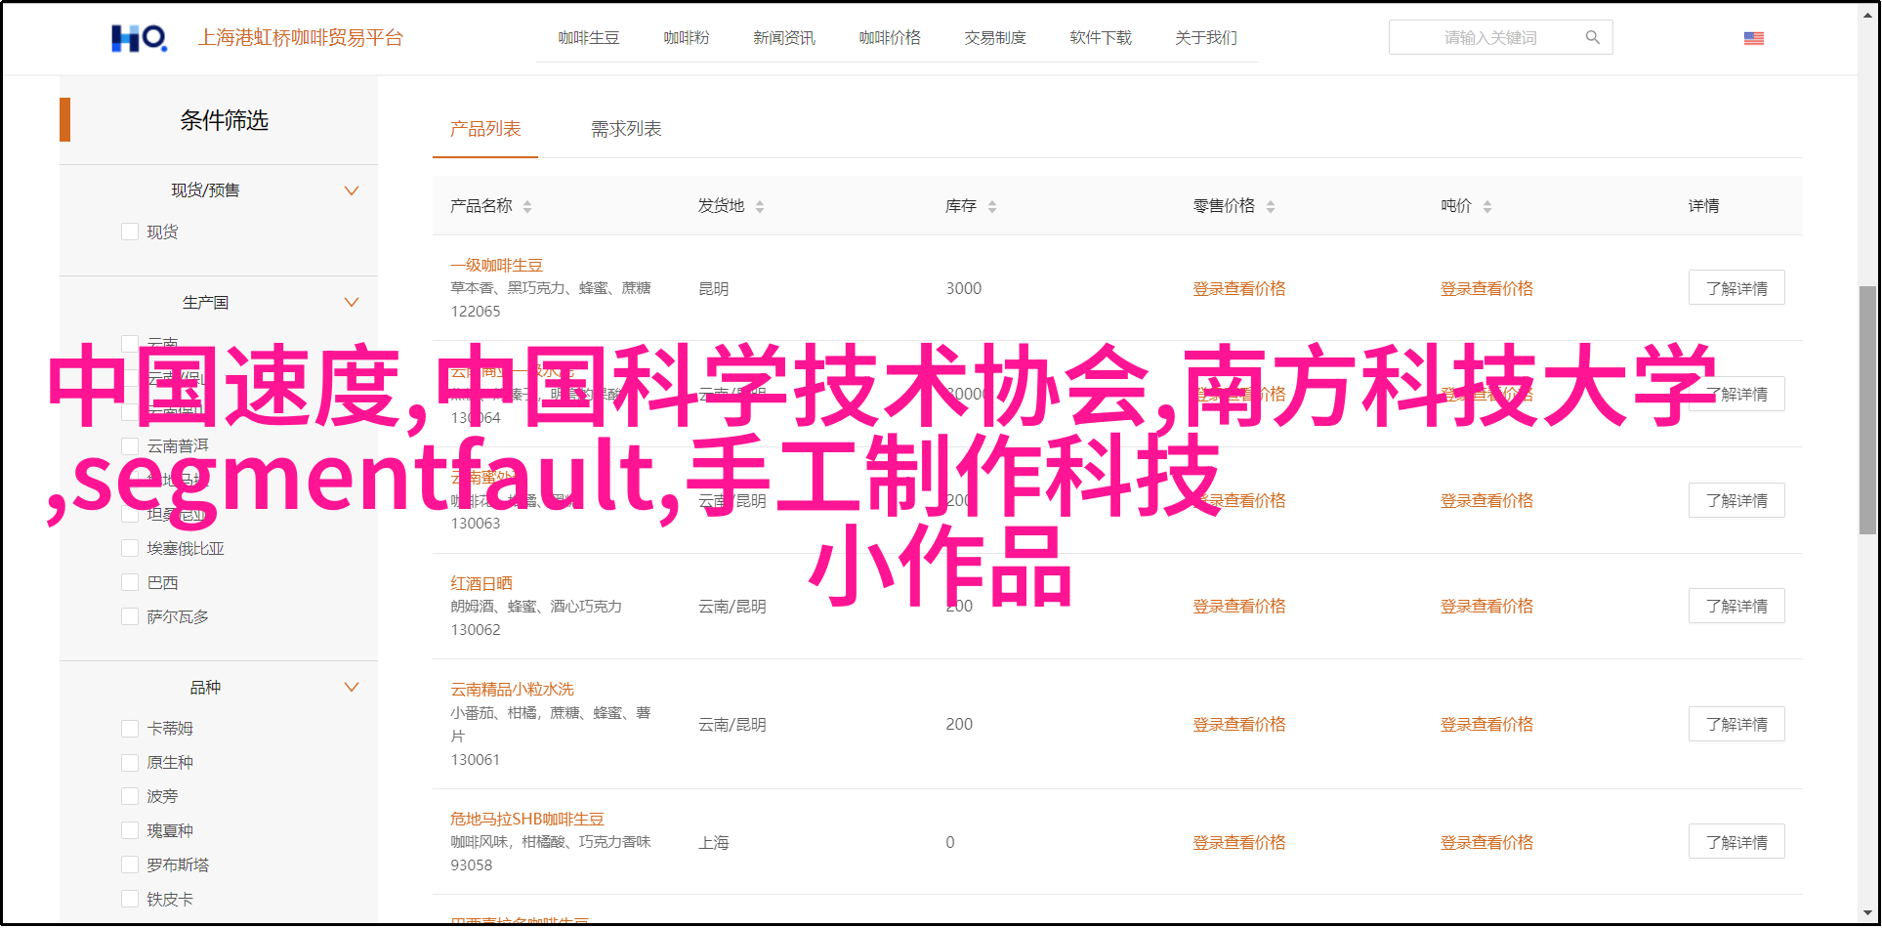
Task: Check the 巴西 filter checkbox
Action: coord(129,582)
